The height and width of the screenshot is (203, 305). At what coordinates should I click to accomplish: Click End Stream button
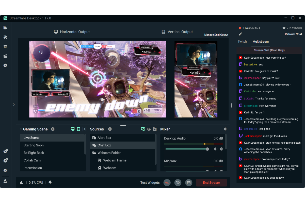[x=212, y=183]
